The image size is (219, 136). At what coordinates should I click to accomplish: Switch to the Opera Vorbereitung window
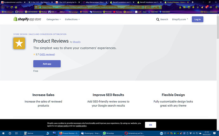pos(134,133)
